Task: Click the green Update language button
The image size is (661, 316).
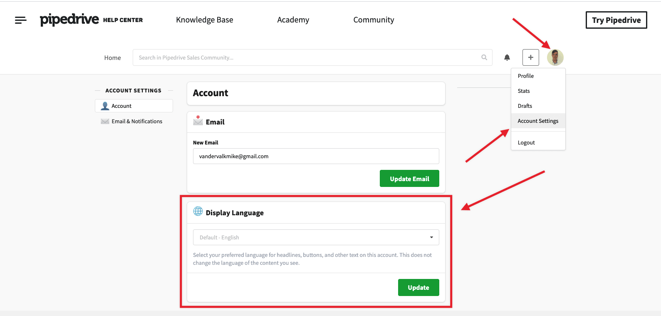Action: tap(418, 288)
